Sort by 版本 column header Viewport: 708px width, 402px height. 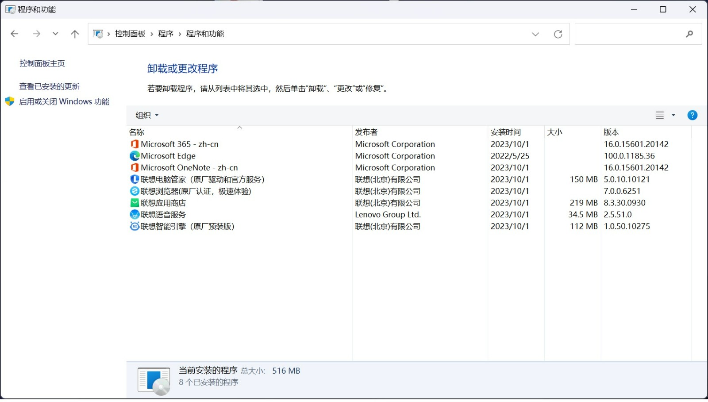[611, 132]
